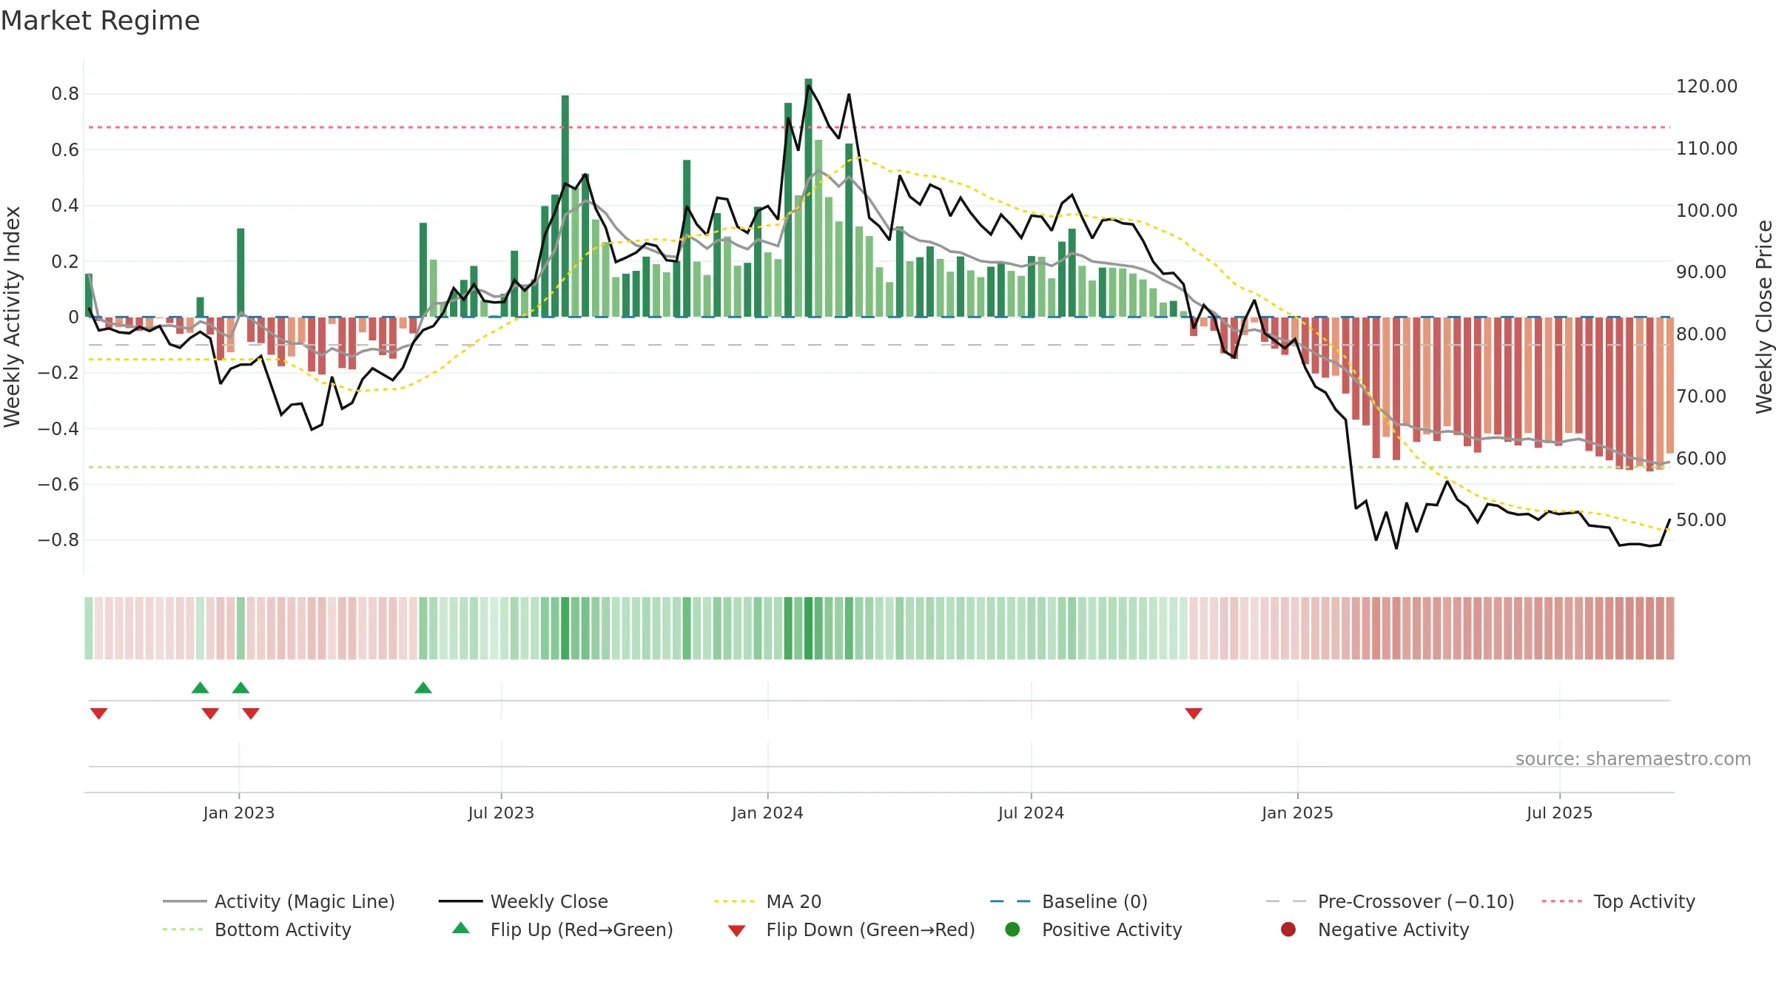Click the last red heatmap cell on the strip
This screenshot has width=1776, height=999.
pyautogui.click(x=1669, y=628)
